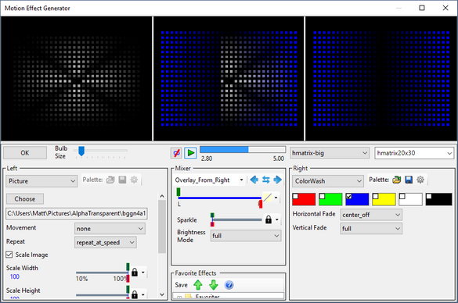Open the hmatrix20x30 dropdown
This screenshot has height=303, width=458.
414,153
